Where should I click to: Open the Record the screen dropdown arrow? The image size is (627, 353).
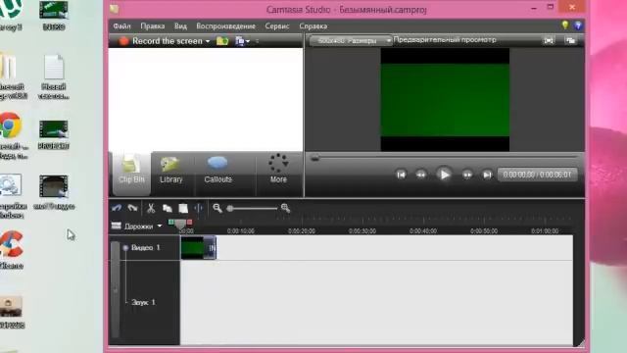208,41
